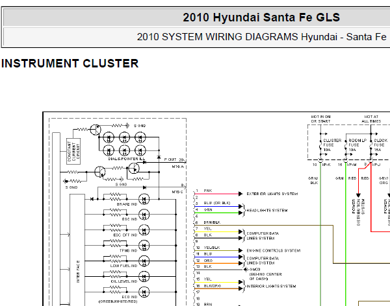The image size is (390, 306).
Task: Click the 'ROOM LP FUSE 10A' label
Action: coord(357,145)
